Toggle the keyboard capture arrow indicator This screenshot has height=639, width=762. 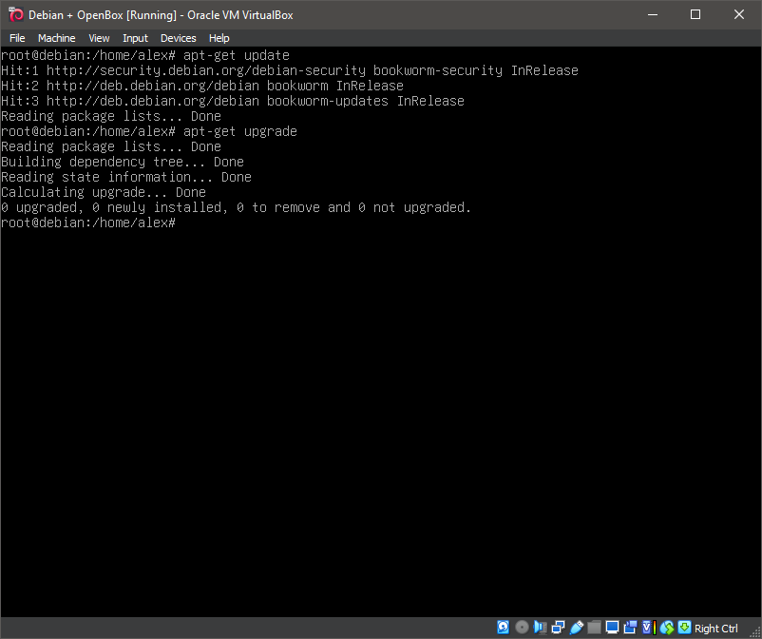point(684,628)
